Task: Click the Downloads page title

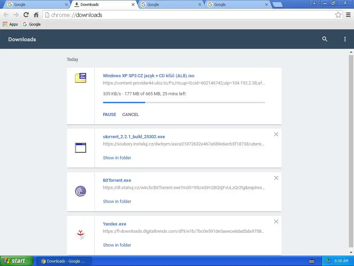Action: tap(22, 39)
